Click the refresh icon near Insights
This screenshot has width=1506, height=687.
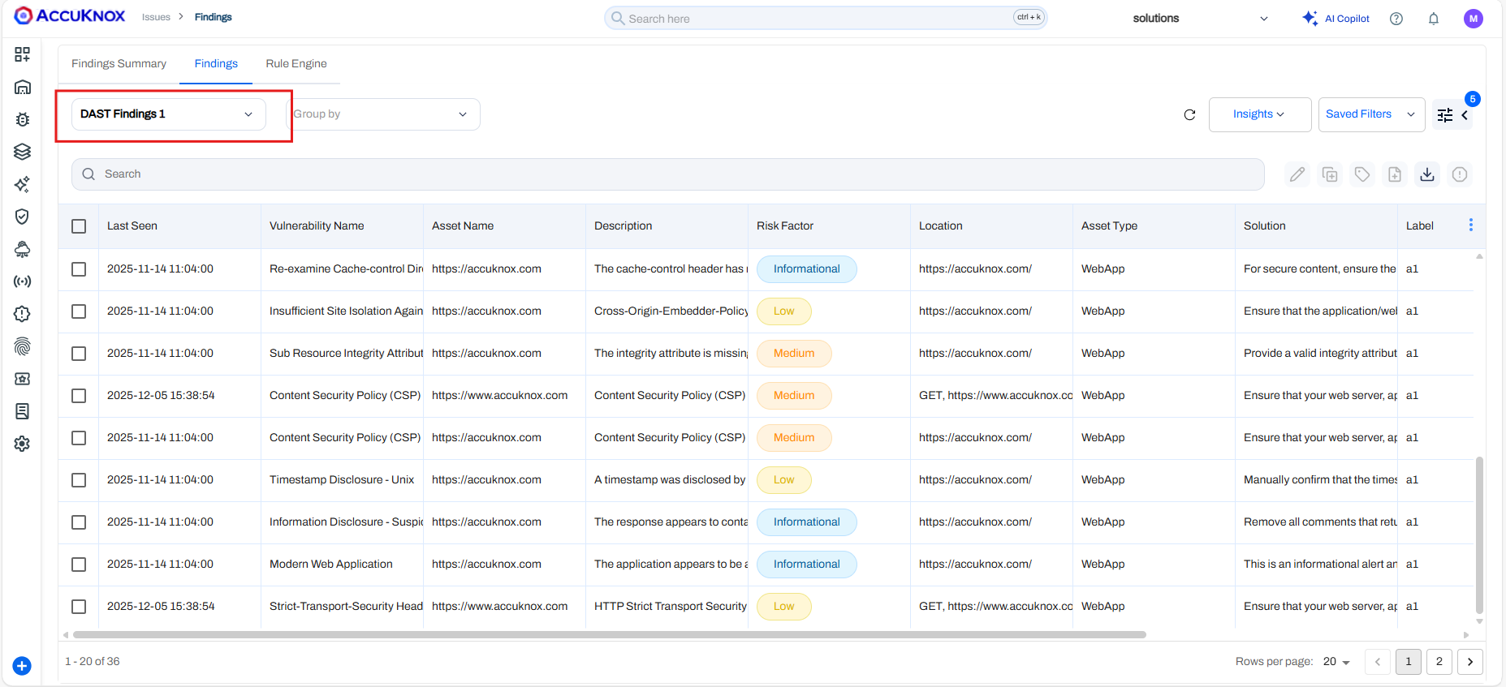(x=1189, y=115)
